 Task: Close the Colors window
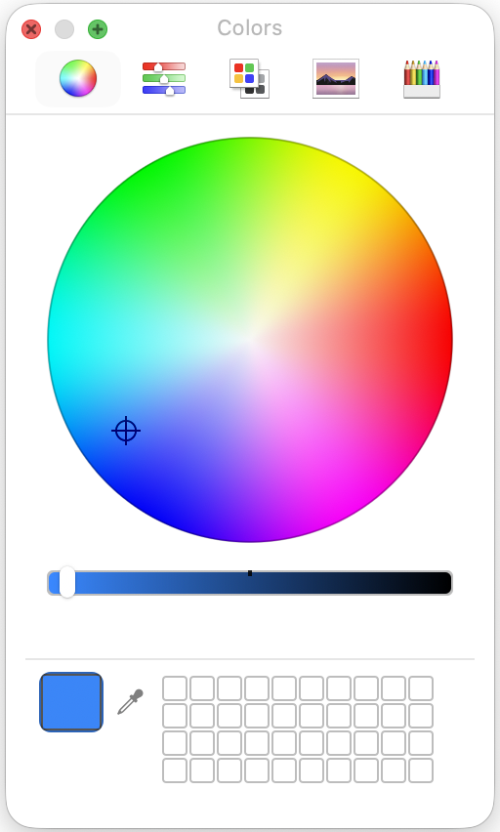pyautogui.click(x=31, y=29)
